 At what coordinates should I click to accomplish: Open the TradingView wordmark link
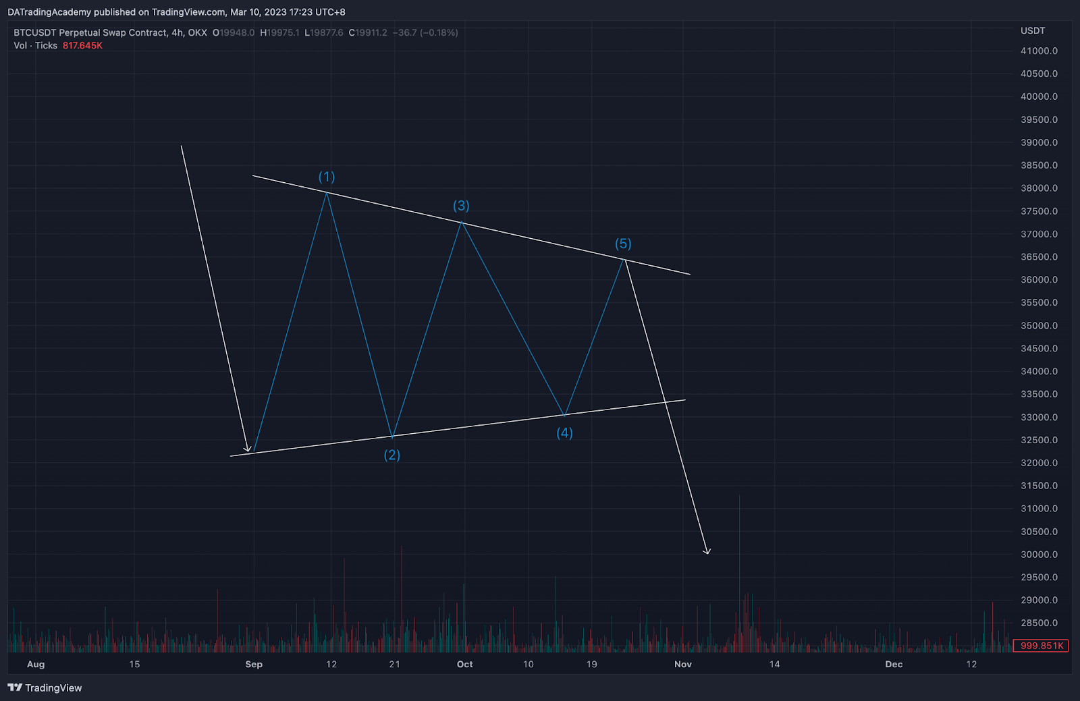(x=53, y=688)
